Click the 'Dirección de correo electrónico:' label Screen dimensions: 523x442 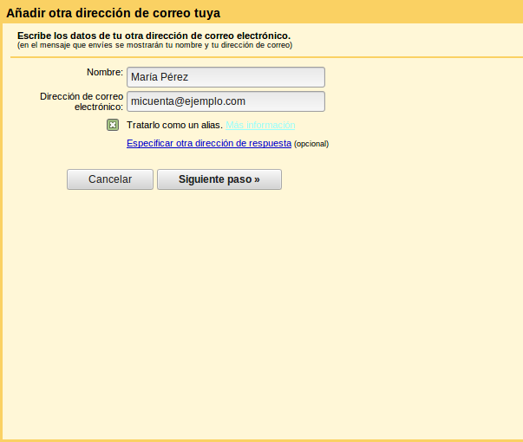(x=82, y=101)
